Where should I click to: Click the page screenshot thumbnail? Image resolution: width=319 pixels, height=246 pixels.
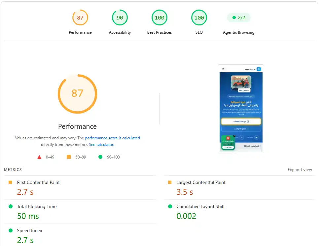[x=241, y=109]
